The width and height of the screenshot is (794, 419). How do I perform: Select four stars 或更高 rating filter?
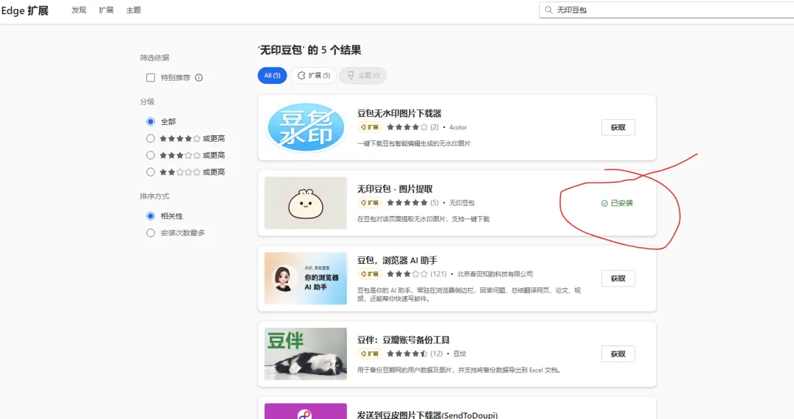point(151,138)
